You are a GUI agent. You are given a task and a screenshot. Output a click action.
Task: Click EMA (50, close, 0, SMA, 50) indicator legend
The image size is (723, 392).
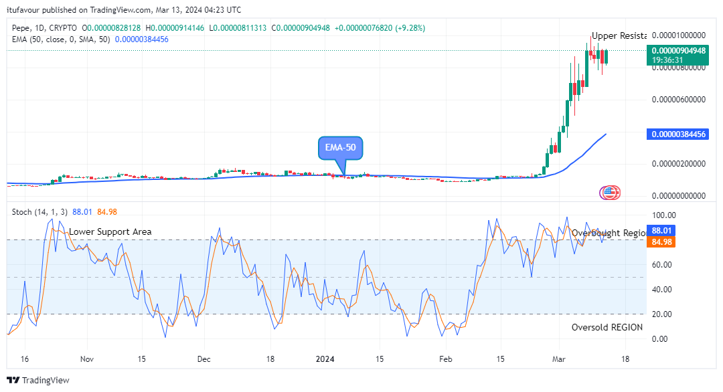click(61, 39)
